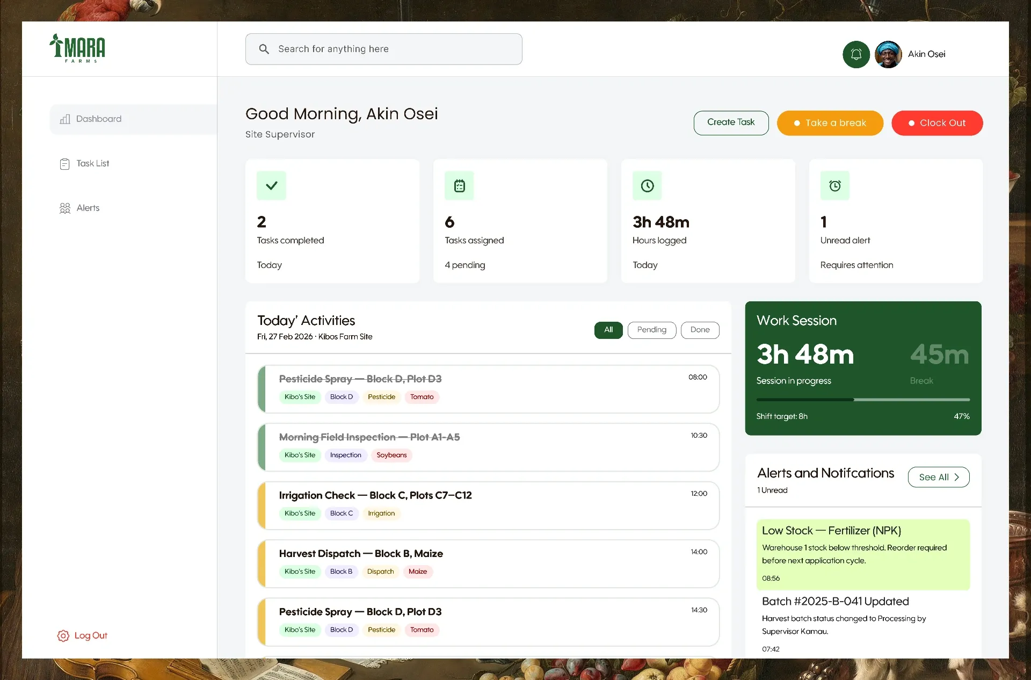Open the notifications bell icon

coord(856,54)
